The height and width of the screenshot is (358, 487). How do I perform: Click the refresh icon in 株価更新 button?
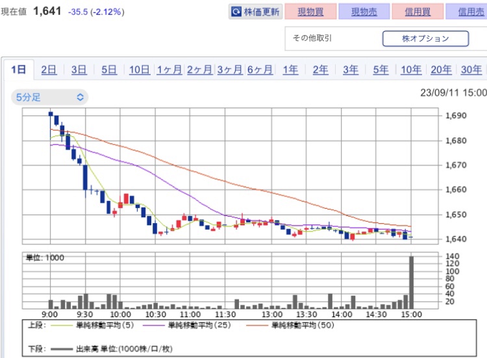236,12
